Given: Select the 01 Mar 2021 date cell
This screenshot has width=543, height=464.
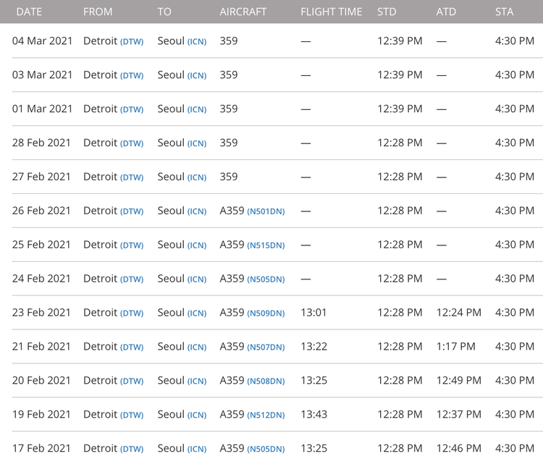Looking at the screenshot, I should 43,109.
